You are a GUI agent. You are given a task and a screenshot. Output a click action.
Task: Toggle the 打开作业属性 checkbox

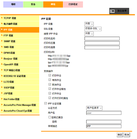50,89
